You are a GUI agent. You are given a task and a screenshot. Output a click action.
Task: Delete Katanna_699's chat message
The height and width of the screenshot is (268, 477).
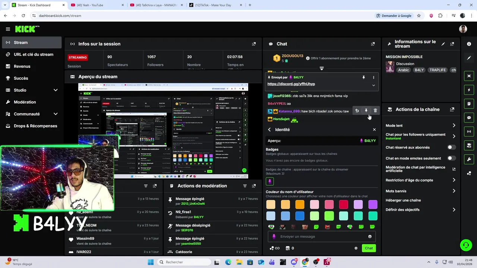point(375,111)
